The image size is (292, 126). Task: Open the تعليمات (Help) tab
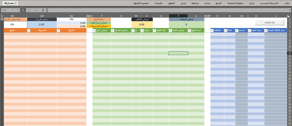[158, 3]
